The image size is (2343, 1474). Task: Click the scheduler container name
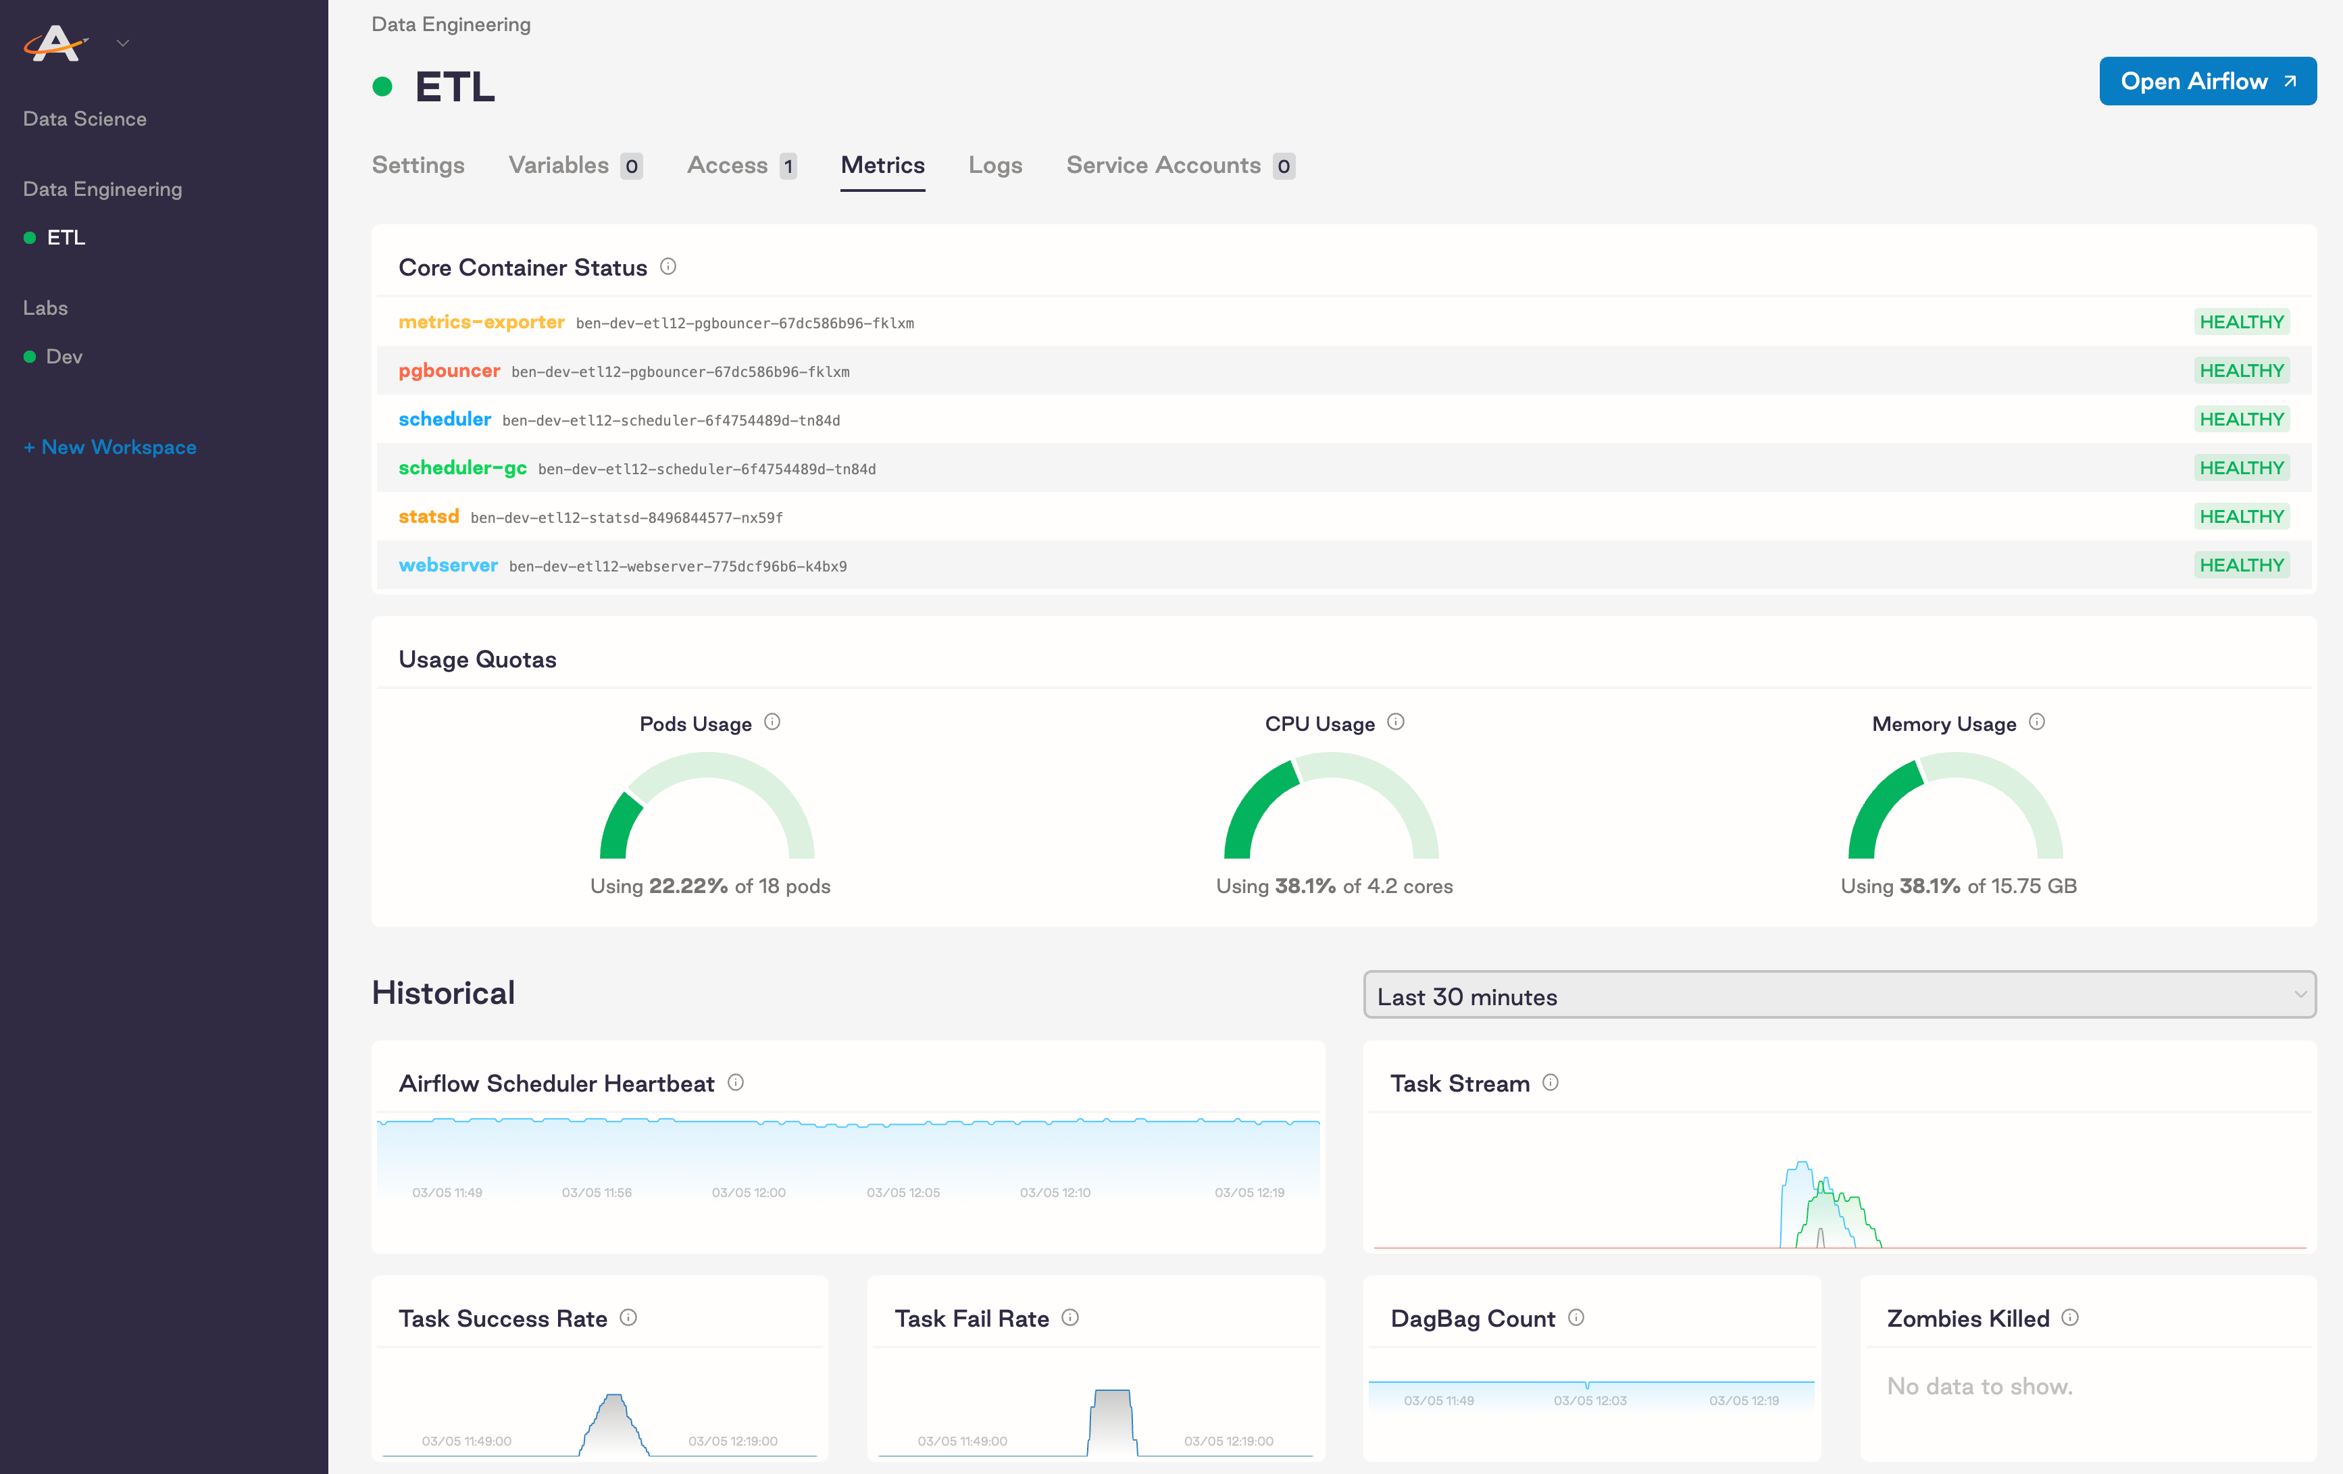pyautogui.click(x=445, y=420)
